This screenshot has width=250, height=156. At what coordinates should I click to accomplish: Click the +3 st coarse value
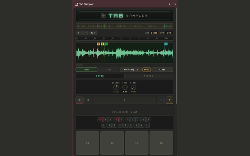(116, 92)
